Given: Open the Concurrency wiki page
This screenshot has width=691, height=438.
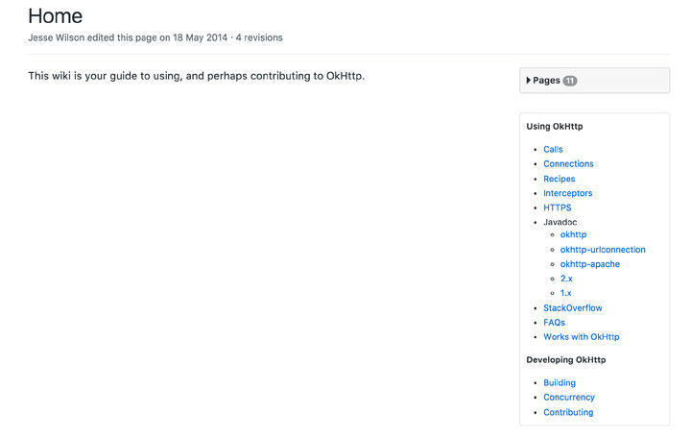Looking at the screenshot, I should click(x=569, y=397).
